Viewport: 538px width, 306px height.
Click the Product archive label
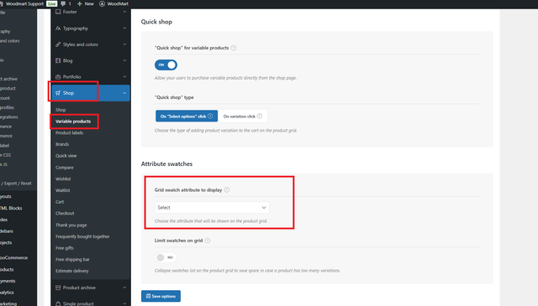click(x=79, y=288)
